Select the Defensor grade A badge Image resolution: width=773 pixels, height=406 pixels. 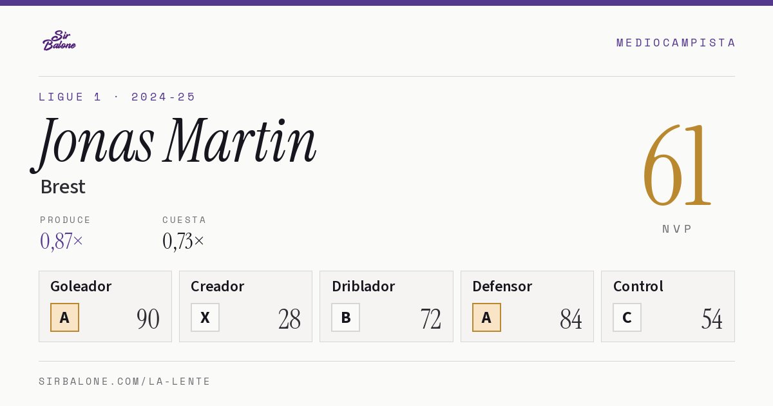[x=486, y=317]
